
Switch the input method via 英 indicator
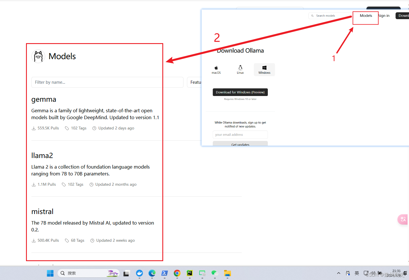[357, 273]
